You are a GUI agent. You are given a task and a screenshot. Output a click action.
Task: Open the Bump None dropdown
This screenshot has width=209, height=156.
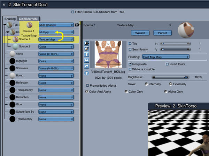tap(56, 76)
